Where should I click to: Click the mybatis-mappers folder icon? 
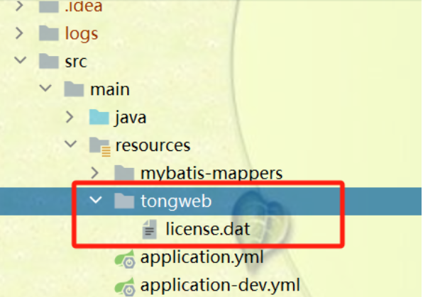124,173
